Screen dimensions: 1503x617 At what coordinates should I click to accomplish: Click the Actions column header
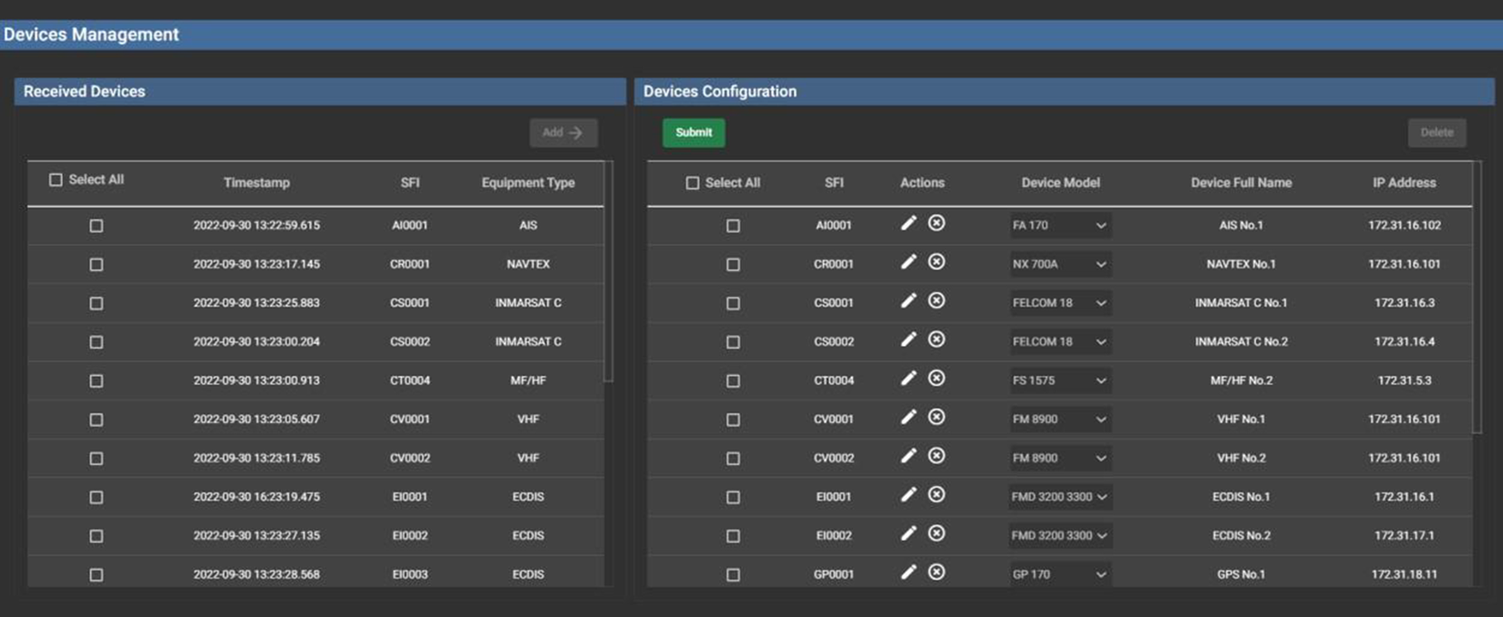[922, 183]
